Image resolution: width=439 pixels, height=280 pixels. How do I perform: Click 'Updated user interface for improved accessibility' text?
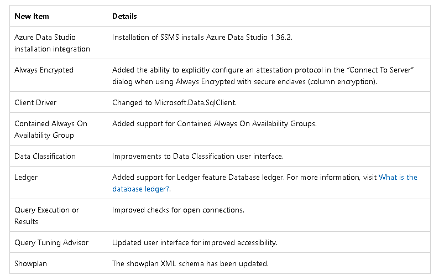coord(195,242)
